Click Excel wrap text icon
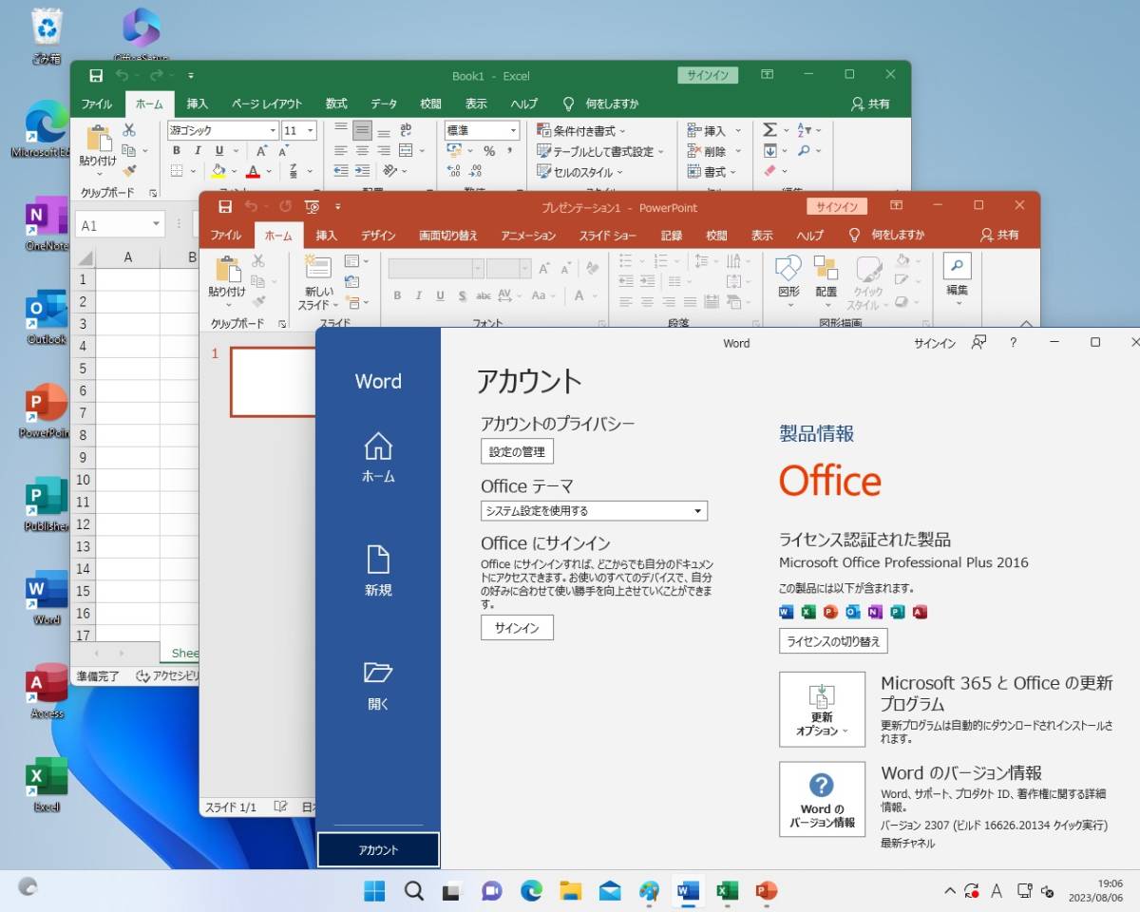1140x912 pixels. (406, 130)
